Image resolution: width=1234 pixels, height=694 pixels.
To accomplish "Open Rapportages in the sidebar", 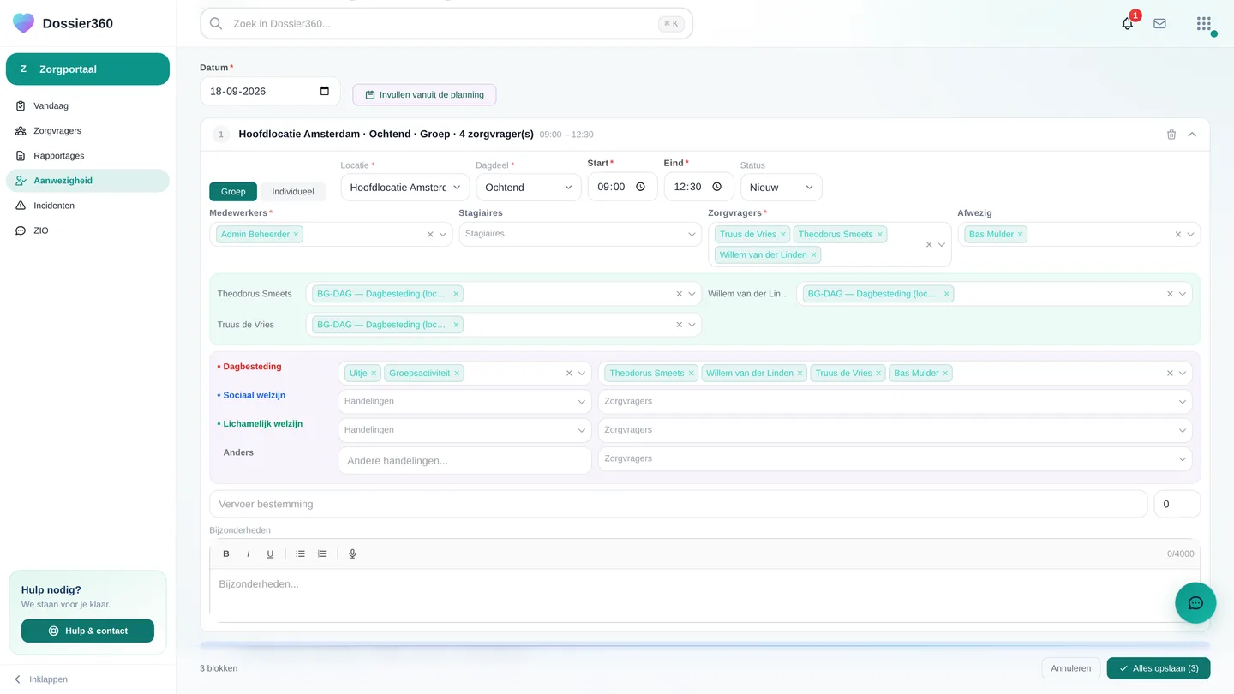I will point(87,156).
